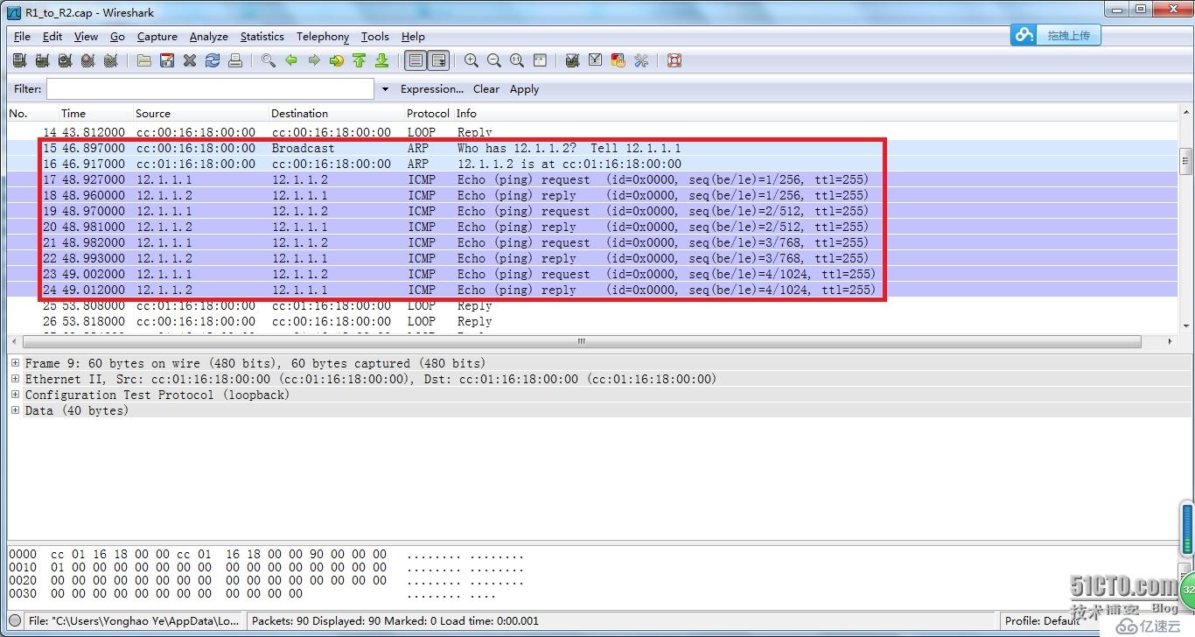Sort by the Protocol column header
1195x637 pixels.
[x=428, y=114]
